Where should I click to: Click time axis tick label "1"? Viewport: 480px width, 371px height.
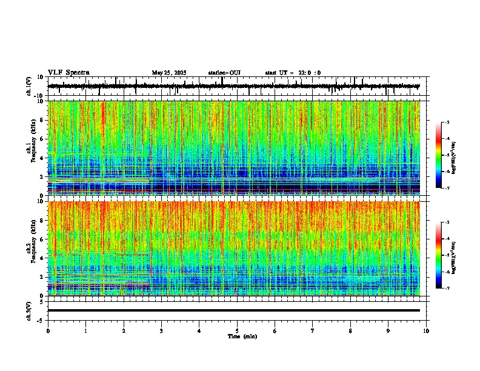coord(85,331)
